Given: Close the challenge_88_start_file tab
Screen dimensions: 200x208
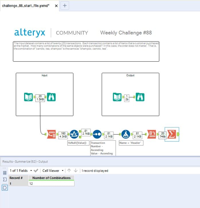Looking at the screenshot, I should point(56,6).
